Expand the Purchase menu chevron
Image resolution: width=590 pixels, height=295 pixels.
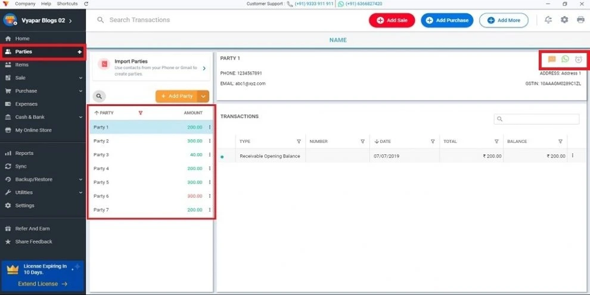point(80,91)
